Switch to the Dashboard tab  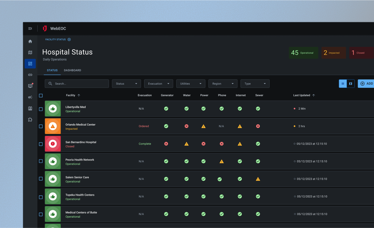pyautogui.click(x=72, y=70)
